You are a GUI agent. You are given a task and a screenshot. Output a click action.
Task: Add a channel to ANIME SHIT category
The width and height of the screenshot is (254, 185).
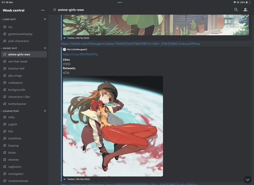tap(45, 48)
